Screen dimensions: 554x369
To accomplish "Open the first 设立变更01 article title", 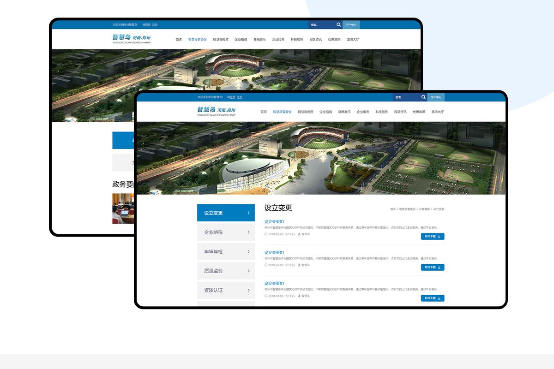I will tap(274, 222).
